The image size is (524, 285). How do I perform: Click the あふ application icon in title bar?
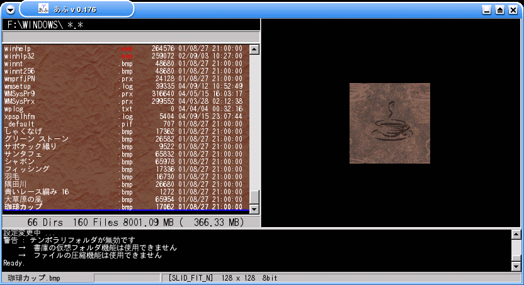[43, 8]
